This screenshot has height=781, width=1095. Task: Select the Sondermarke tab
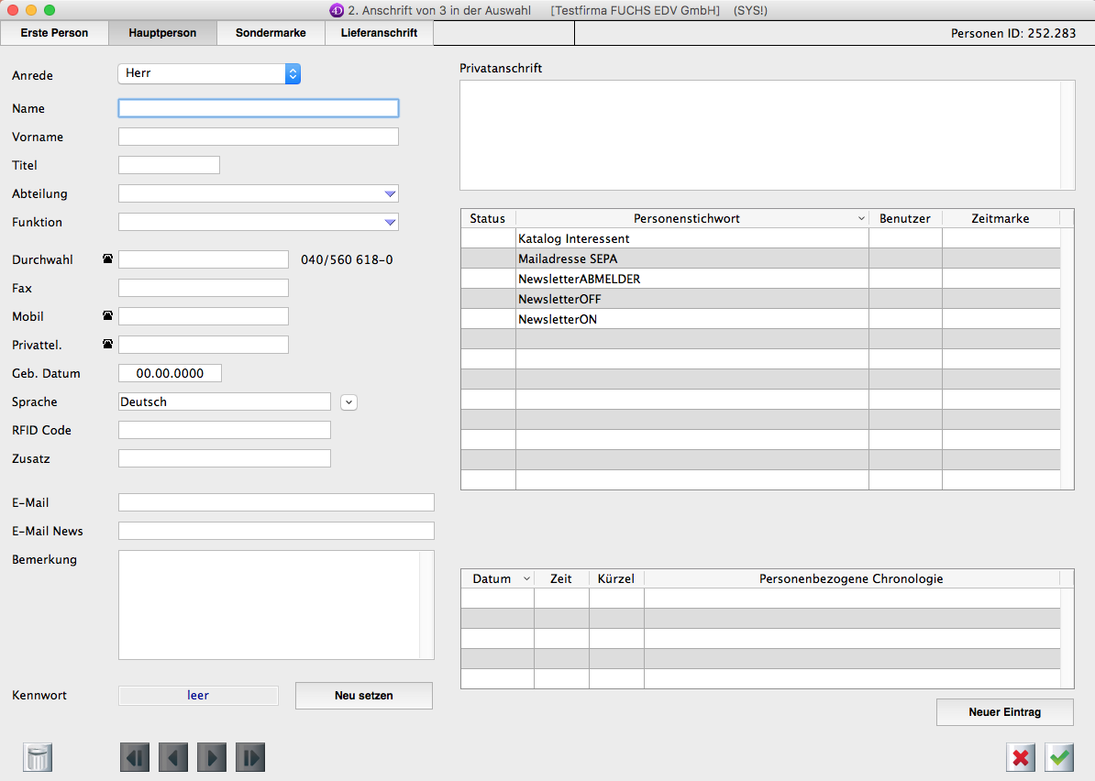271,33
